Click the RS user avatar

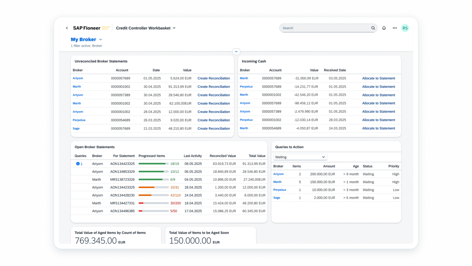coord(405,28)
